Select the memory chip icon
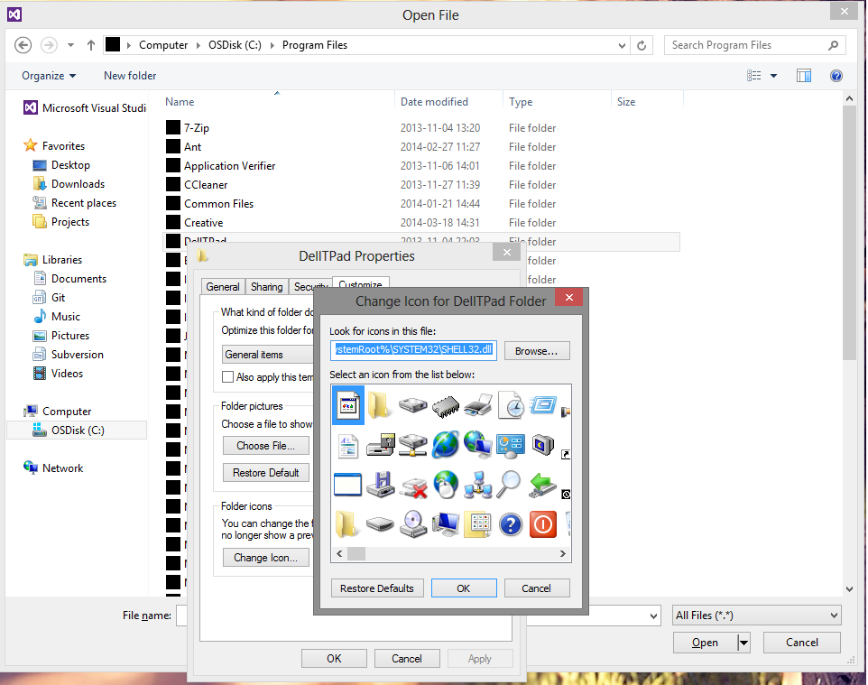The height and width of the screenshot is (685, 868). coord(445,404)
